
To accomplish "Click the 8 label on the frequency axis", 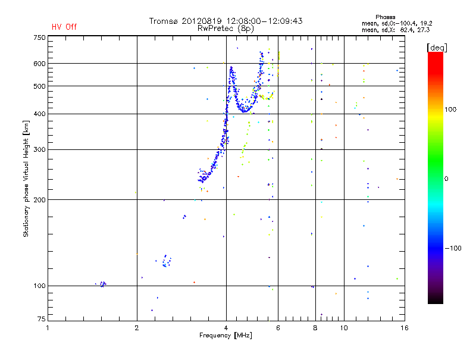I will [x=315, y=328].
